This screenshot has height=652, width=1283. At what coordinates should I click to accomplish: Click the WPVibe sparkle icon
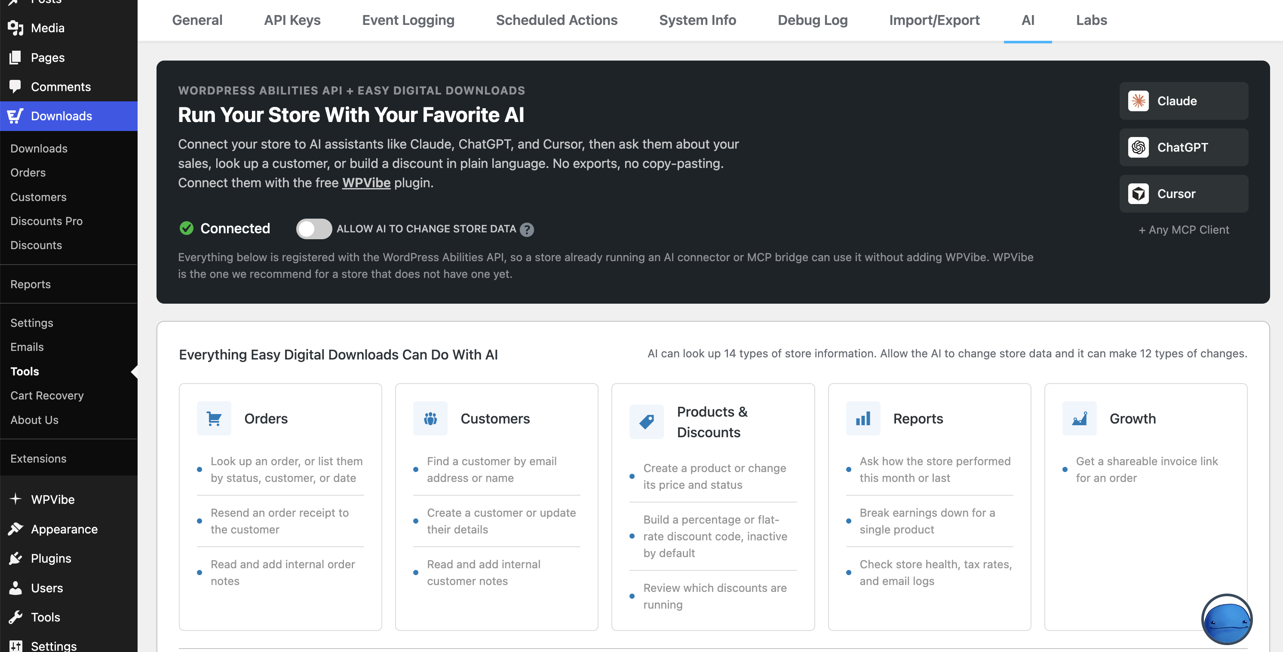coord(15,499)
